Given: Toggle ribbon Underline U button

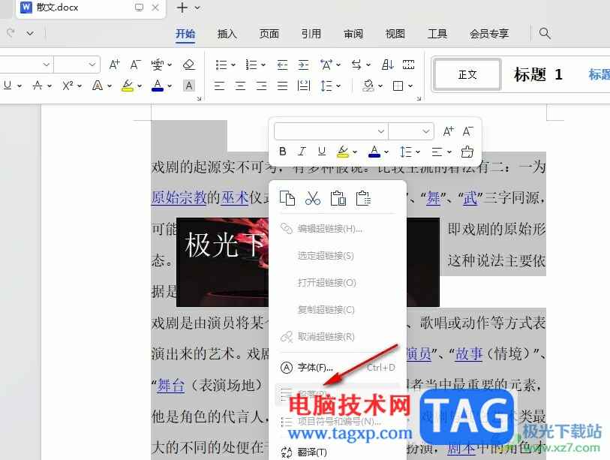Looking at the screenshot, I should pos(8,86).
